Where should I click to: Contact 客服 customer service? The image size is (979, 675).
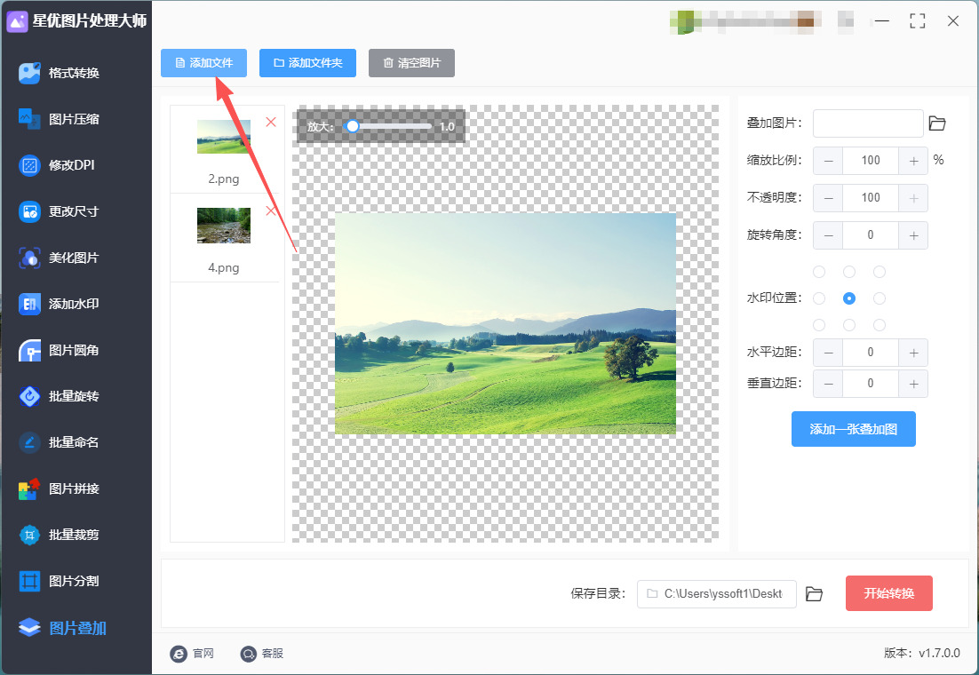[262, 654]
